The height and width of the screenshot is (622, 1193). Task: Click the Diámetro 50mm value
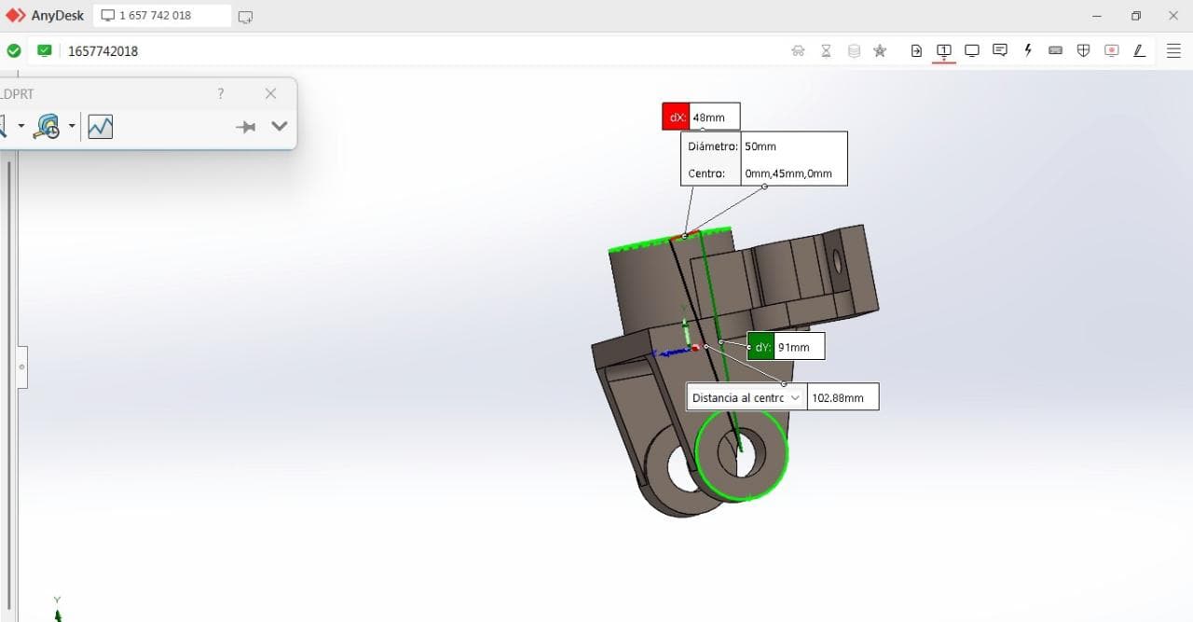tap(761, 146)
